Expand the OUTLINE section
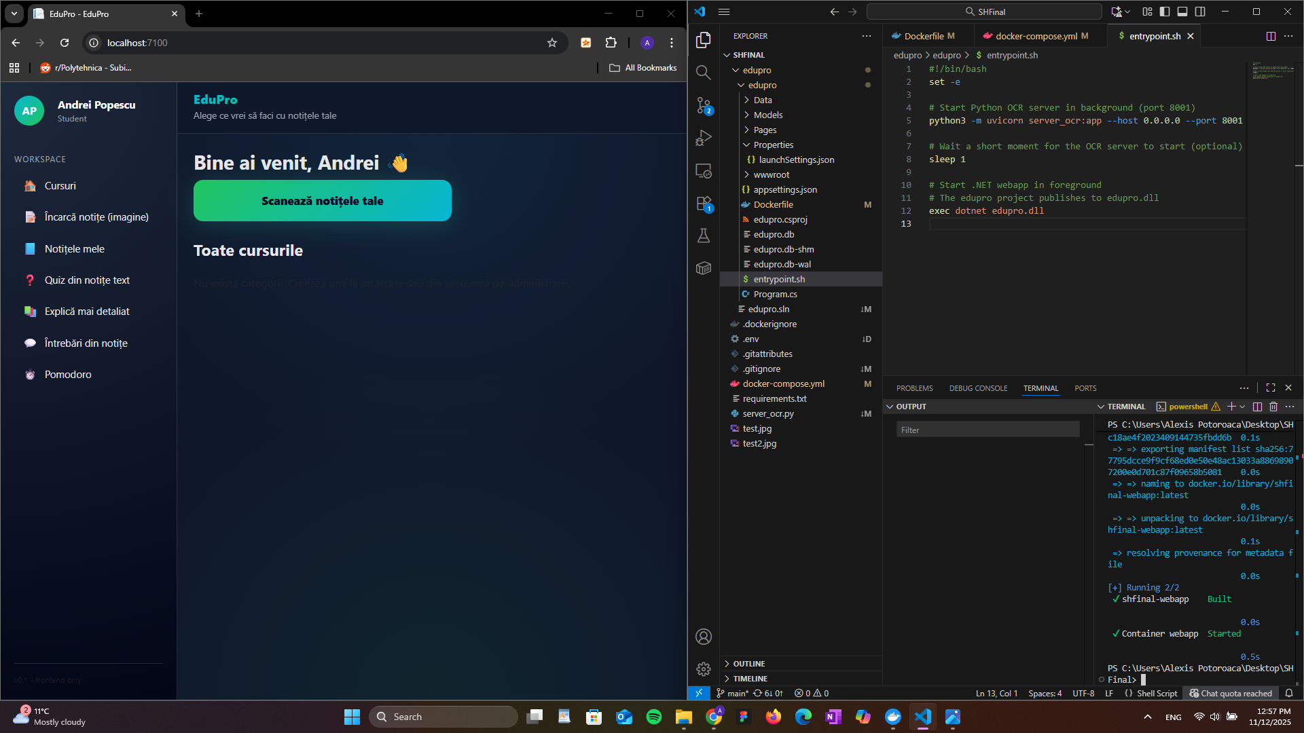1304x733 pixels. pos(748,664)
